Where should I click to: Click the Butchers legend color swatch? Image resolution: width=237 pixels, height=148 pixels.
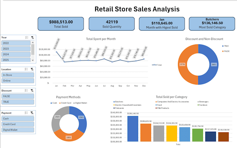(x=114, y=102)
